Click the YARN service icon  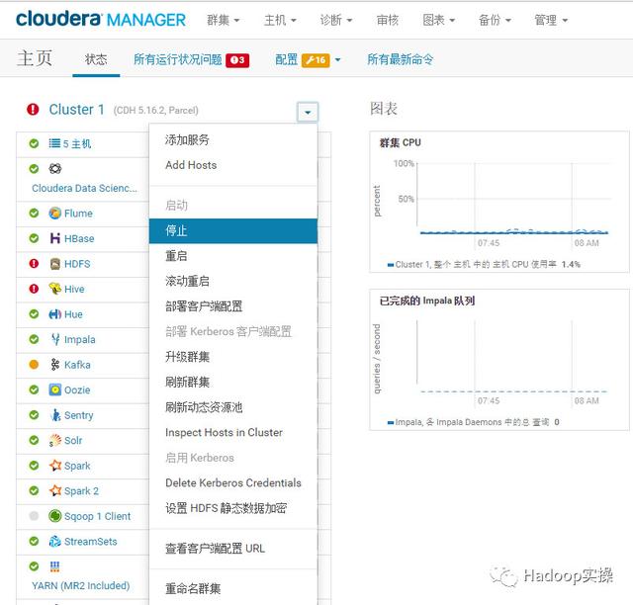[x=55, y=566]
